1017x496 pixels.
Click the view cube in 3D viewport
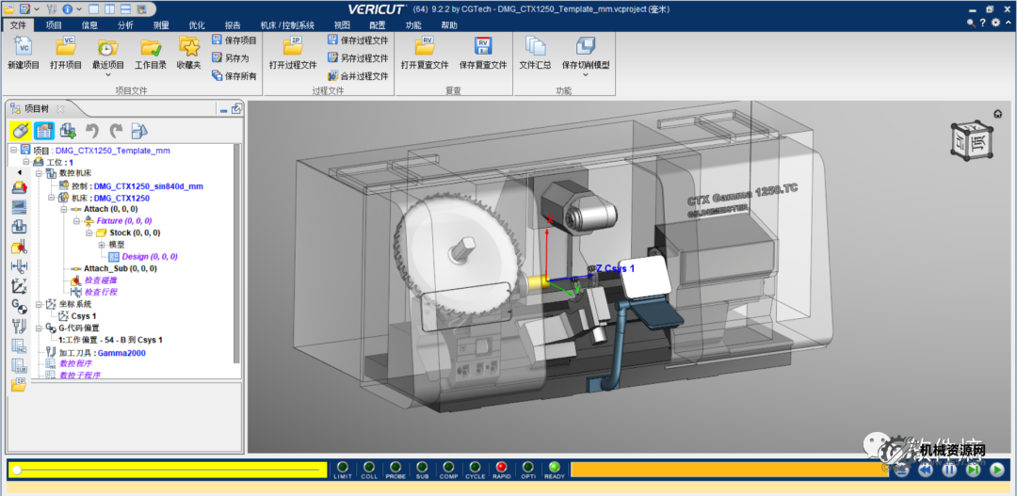pos(973,139)
